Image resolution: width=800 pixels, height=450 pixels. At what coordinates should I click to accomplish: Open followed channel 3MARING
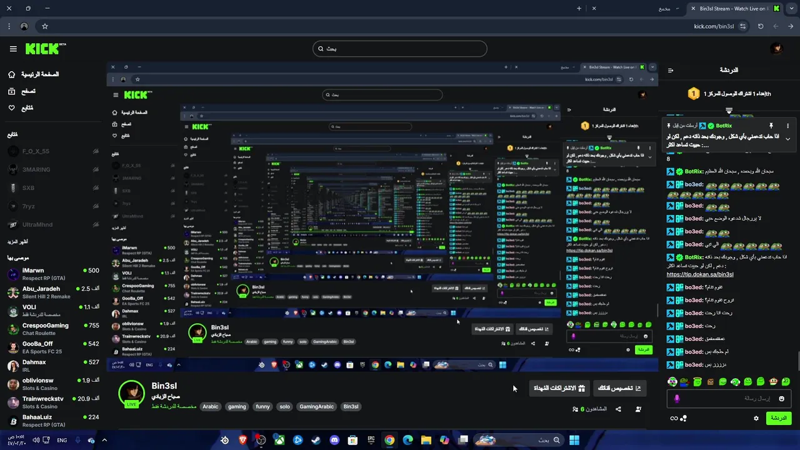53,169
